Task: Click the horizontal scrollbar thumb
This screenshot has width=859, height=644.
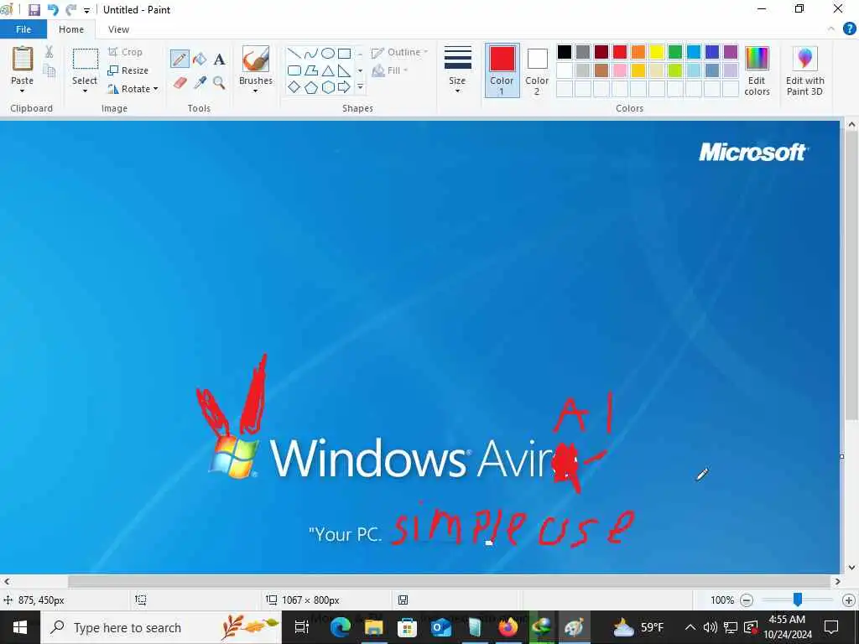Action: point(450,582)
